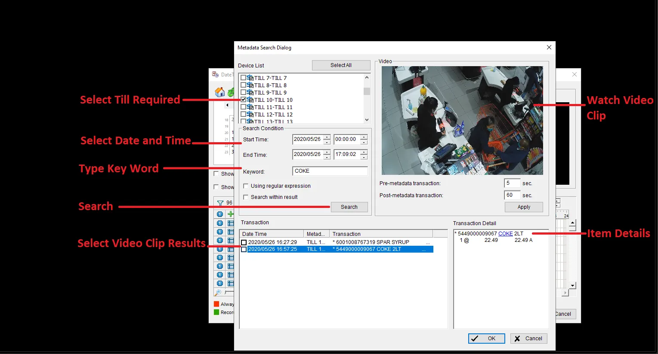This screenshot has height=354, width=658.
Task: Click the home icon in the background window
Action: pos(219,92)
